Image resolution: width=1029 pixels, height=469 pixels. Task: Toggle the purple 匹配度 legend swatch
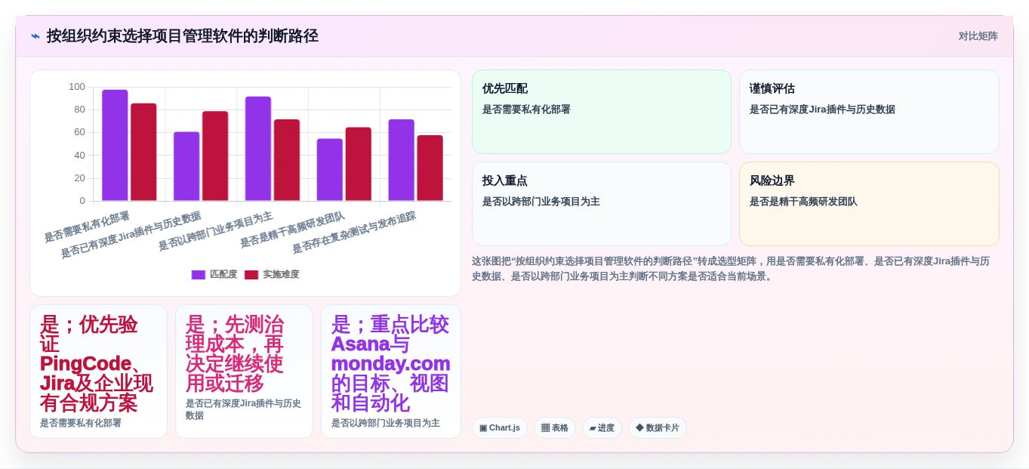(x=199, y=275)
